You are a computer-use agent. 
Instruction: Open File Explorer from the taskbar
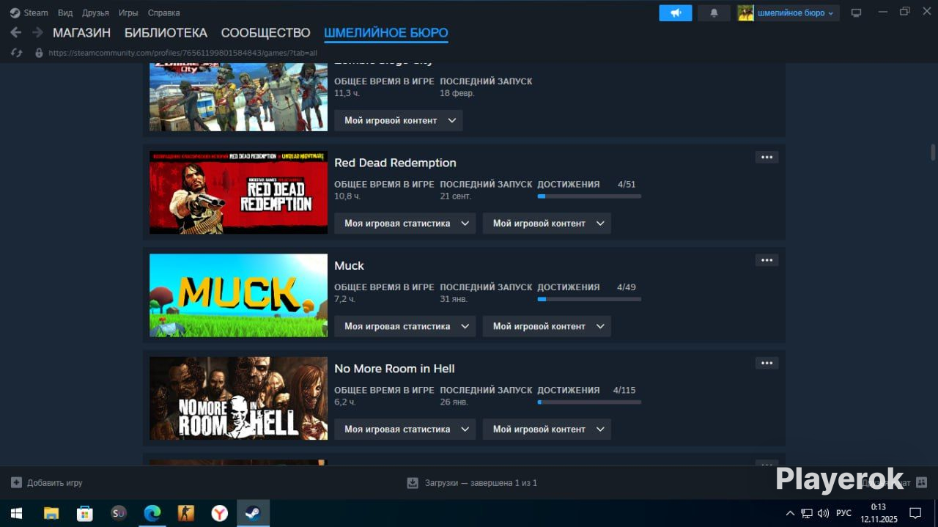[51, 513]
